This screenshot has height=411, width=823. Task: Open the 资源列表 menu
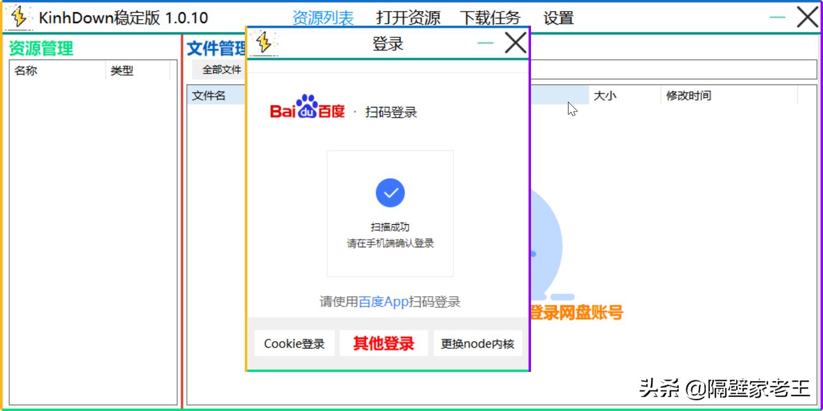coord(322,17)
